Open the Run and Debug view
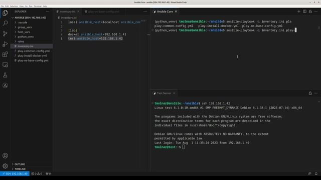 pyautogui.click(x=5, y=44)
